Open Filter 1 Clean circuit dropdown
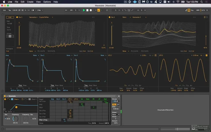 click(x=17, y=99)
